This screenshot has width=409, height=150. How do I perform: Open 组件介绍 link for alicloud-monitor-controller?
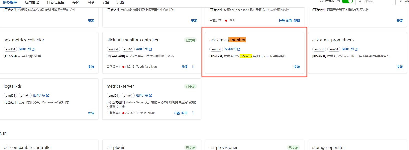click(x=142, y=49)
